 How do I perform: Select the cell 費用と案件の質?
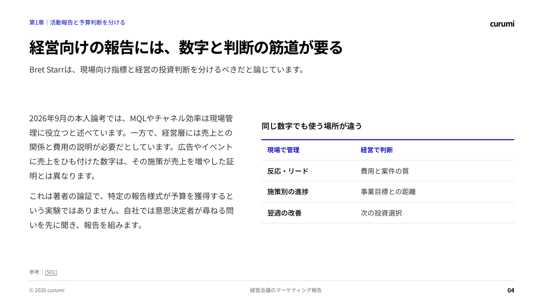click(x=385, y=171)
